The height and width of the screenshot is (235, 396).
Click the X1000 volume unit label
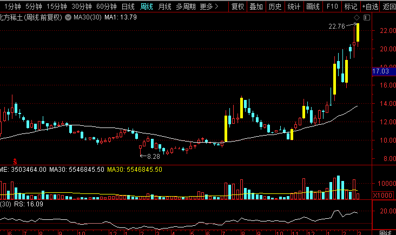coord(382,195)
